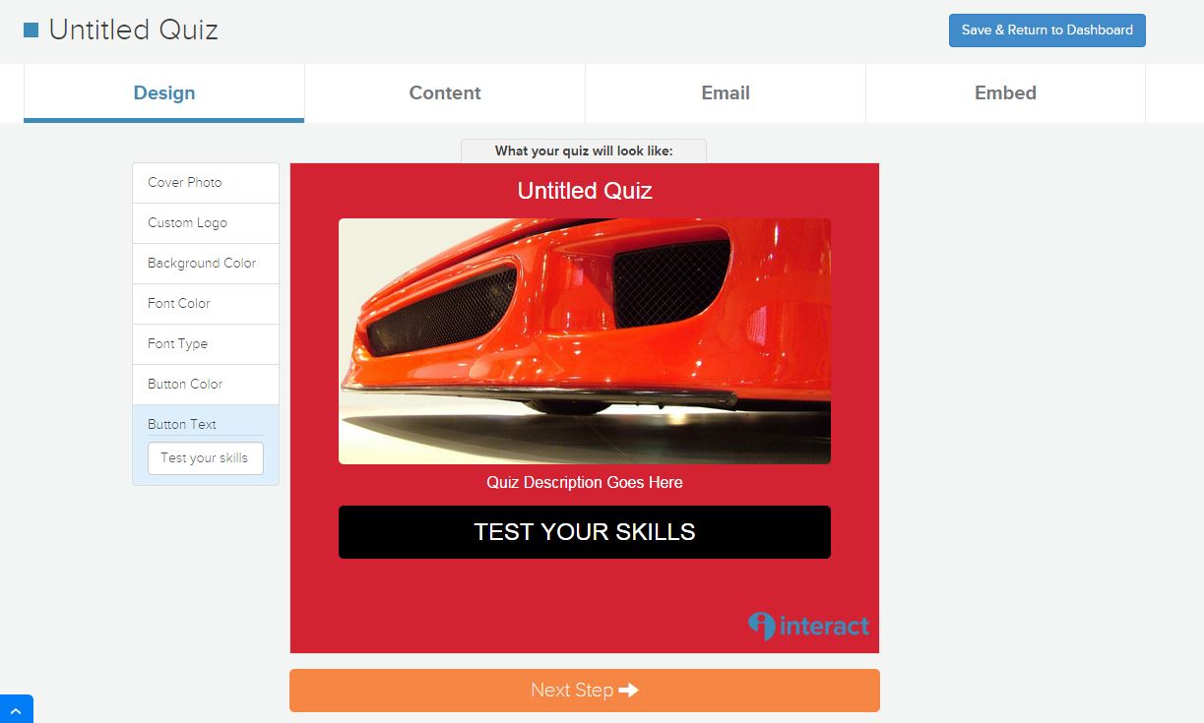This screenshot has height=723, width=1204.
Task: Open the Background Color setting
Action: [206, 264]
